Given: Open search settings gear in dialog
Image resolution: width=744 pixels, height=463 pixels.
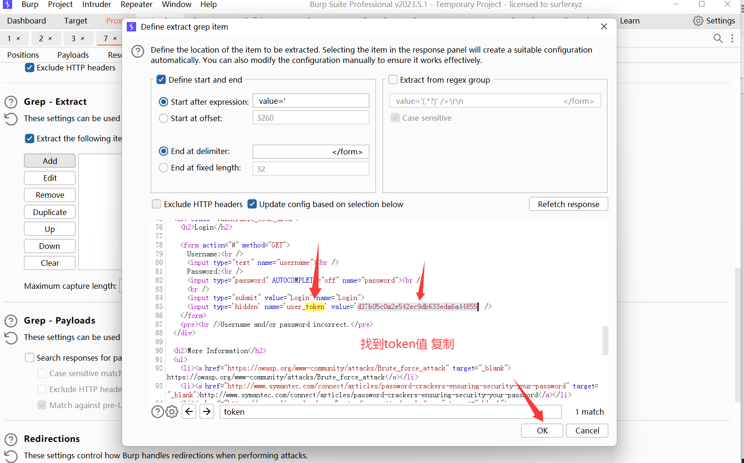Looking at the screenshot, I should 172,412.
